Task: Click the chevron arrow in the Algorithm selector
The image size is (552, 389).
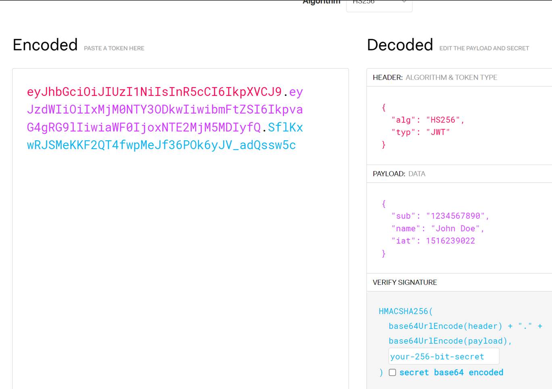Action: coord(404,2)
